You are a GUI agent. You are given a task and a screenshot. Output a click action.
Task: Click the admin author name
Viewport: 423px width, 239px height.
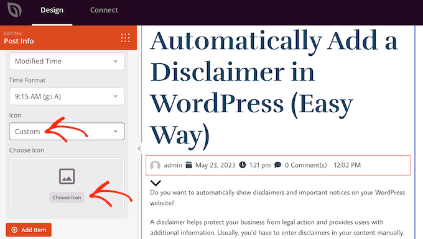tap(173, 165)
